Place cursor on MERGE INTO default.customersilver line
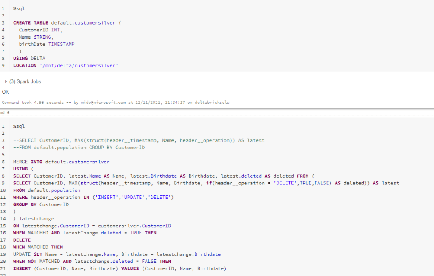The height and width of the screenshot is (276, 434). click(x=61, y=162)
